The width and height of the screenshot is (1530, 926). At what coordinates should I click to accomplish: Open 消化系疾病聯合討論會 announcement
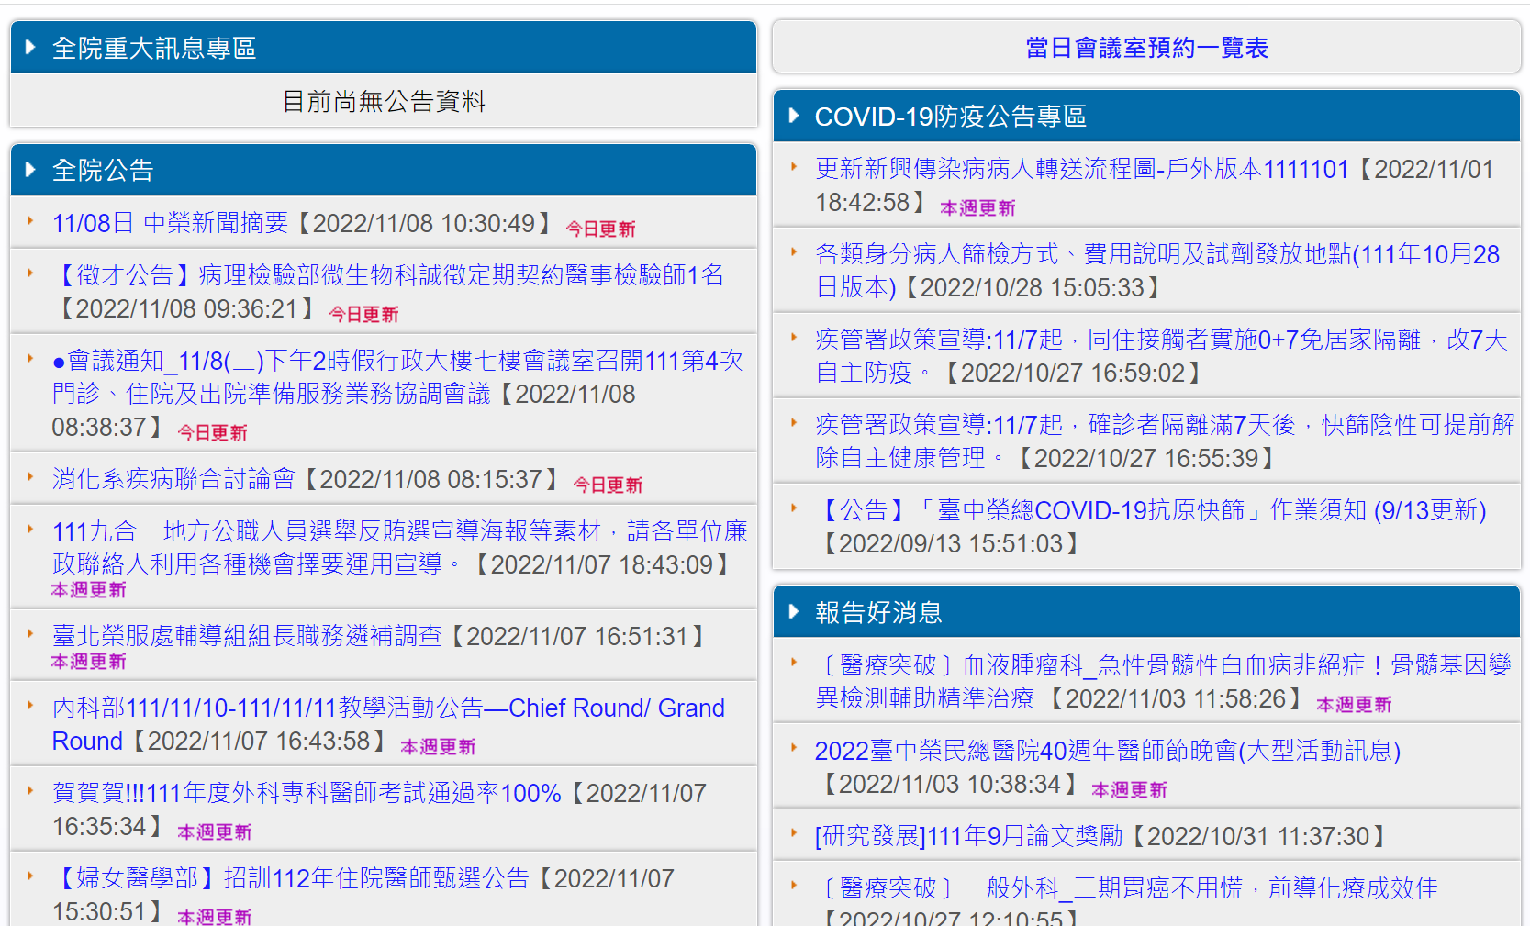click(x=173, y=479)
